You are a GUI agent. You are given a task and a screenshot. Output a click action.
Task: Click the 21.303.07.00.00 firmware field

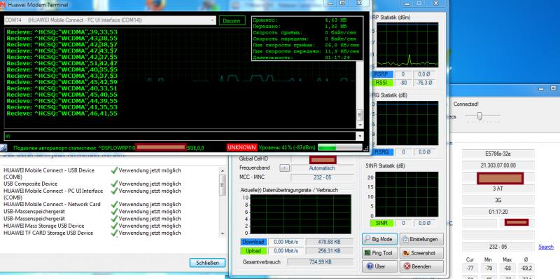pos(498,165)
